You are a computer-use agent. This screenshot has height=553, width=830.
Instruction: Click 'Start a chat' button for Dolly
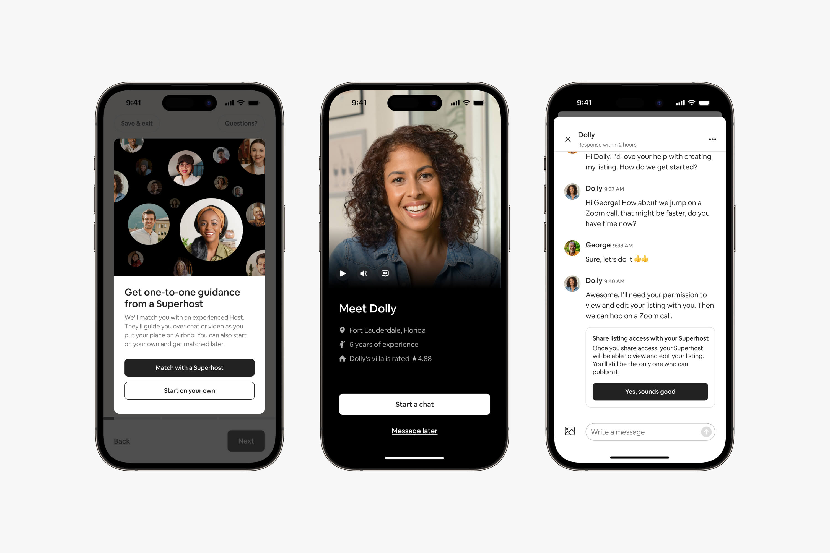click(x=415, y=404)
